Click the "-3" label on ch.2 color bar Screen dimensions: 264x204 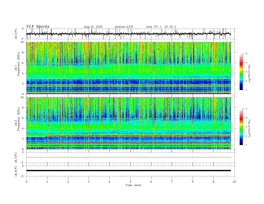tap(246, 109)
